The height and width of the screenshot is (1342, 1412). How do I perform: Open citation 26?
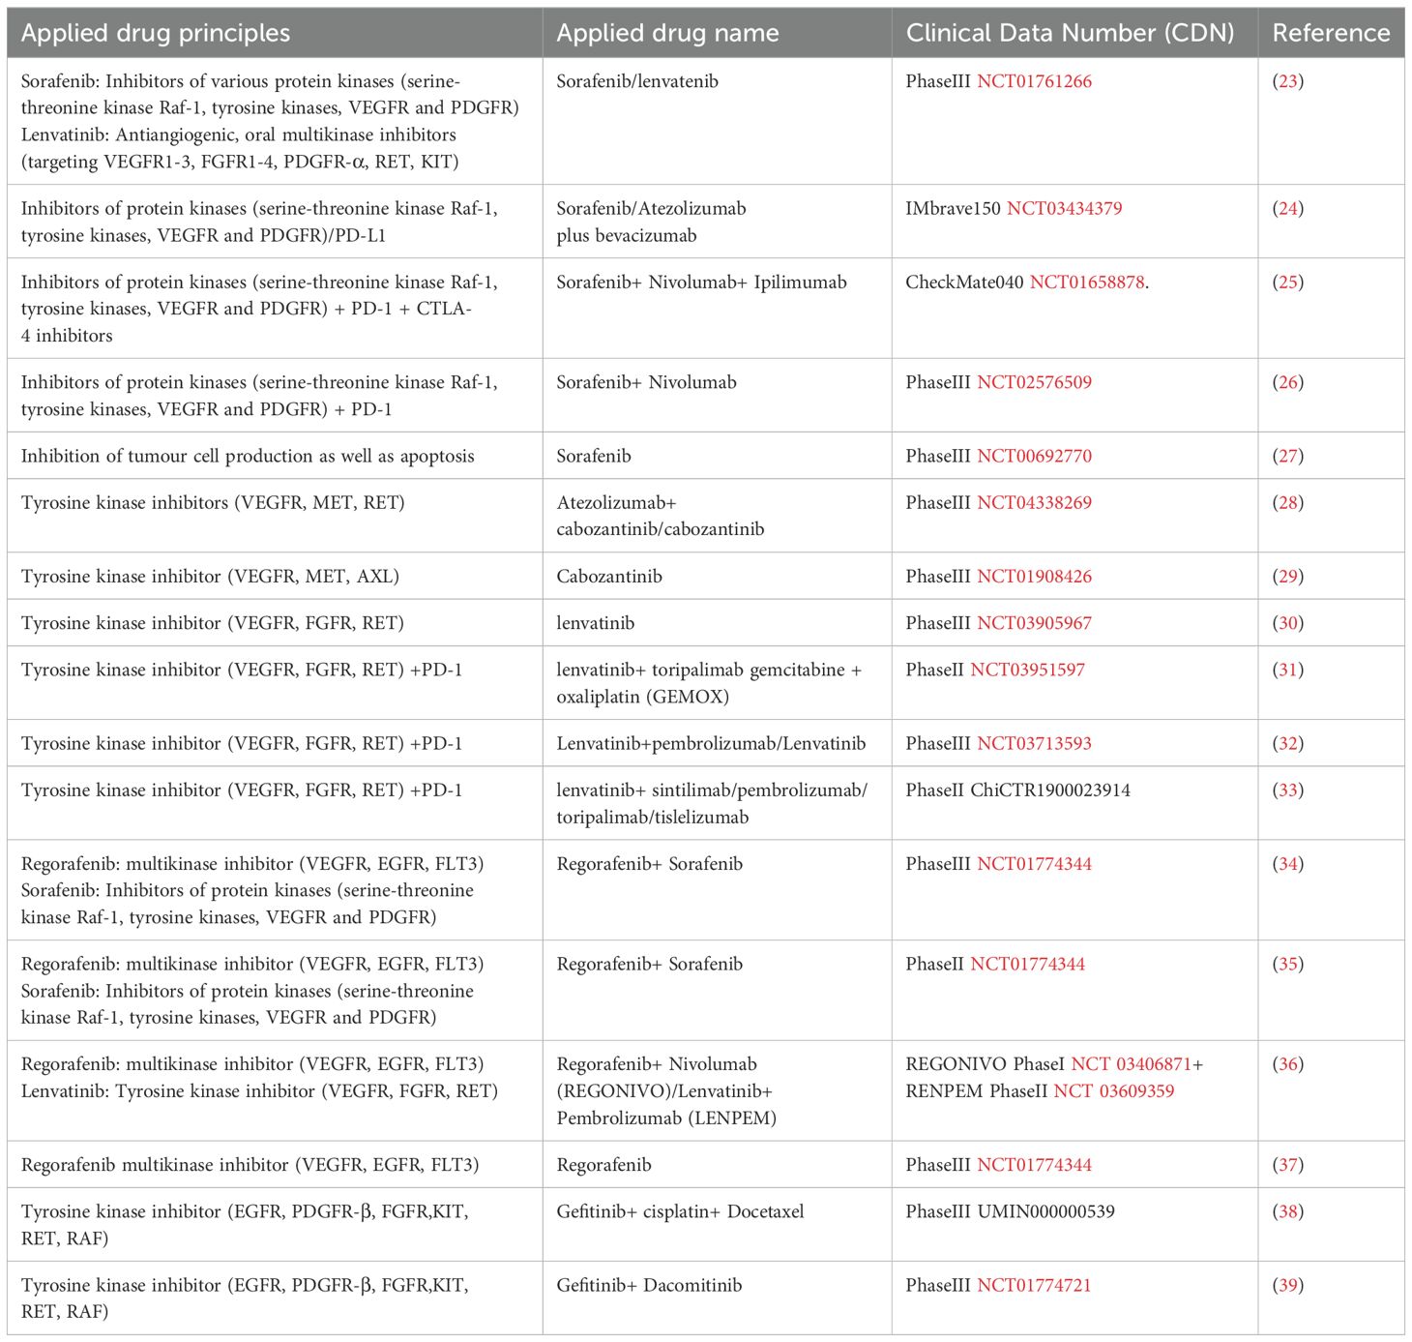point(1288,382)
